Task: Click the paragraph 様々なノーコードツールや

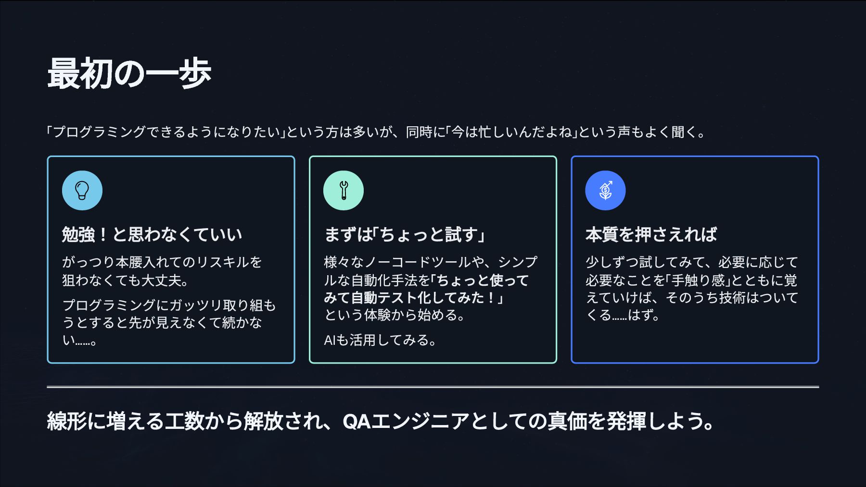Action: pyautogui.click(x=430, y=262)
